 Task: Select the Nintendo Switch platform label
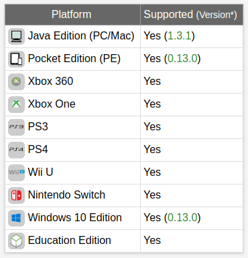coord(66,195)
